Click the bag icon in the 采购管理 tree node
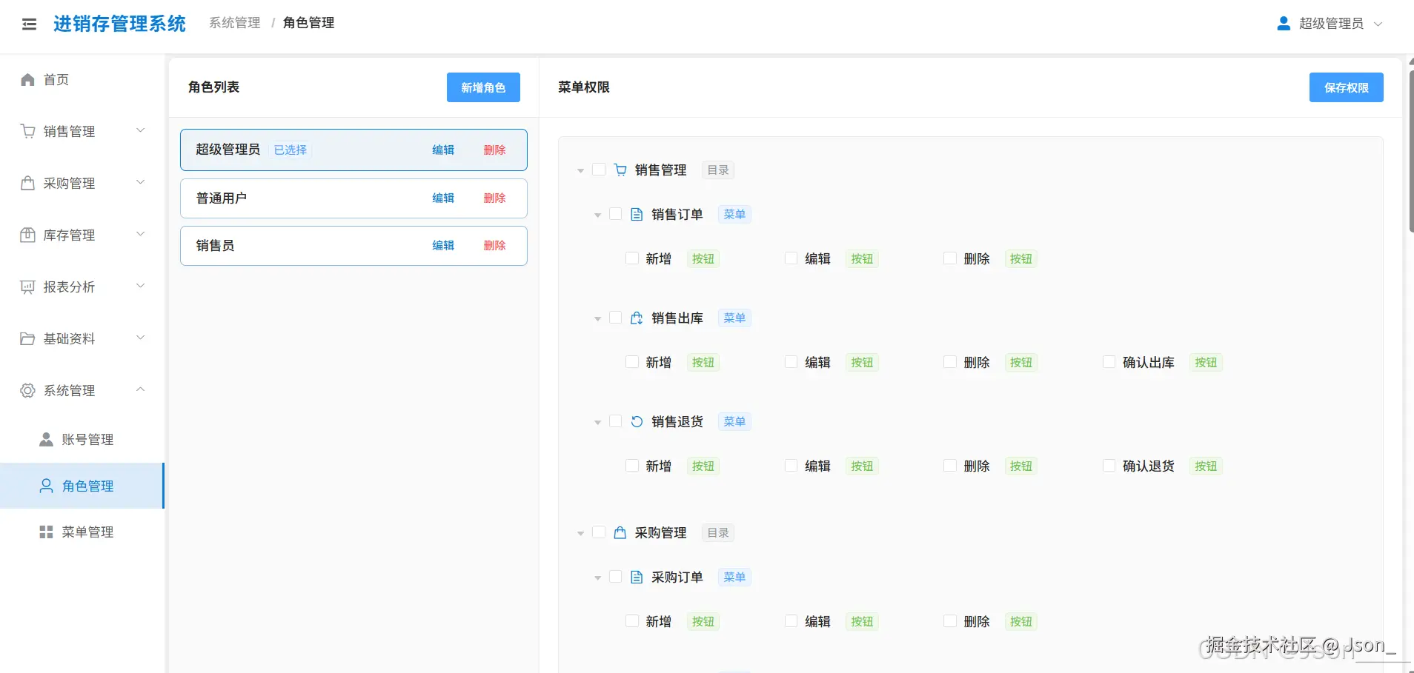The image size is (1414, 673). pos(620,533)
